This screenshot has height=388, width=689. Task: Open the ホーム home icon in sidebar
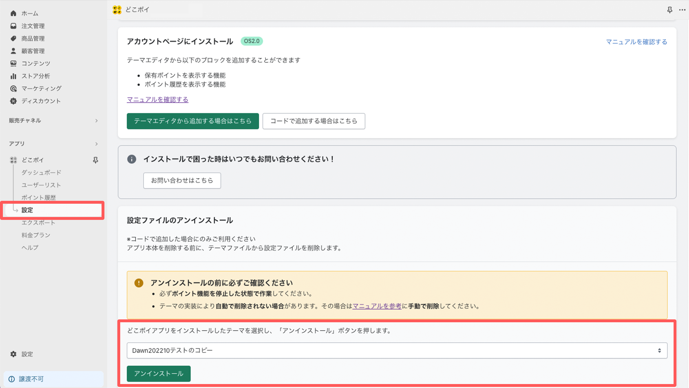click(13, 13)
